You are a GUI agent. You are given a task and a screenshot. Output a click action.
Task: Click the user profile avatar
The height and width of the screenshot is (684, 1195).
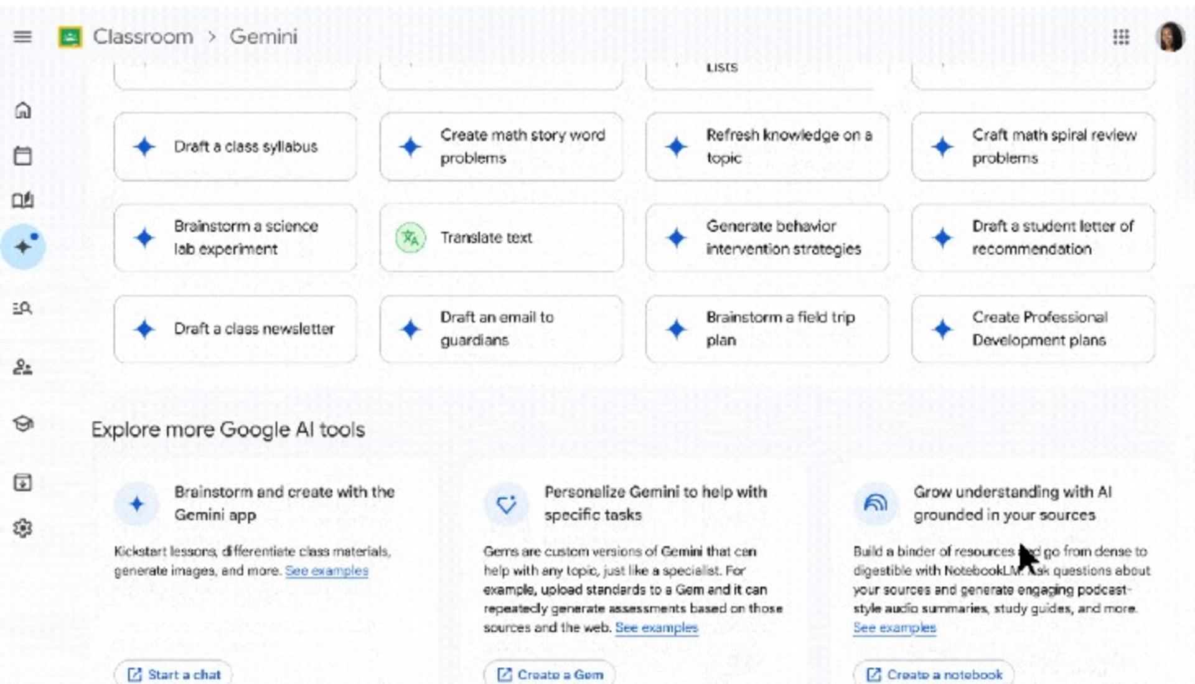pos(1169,37)
